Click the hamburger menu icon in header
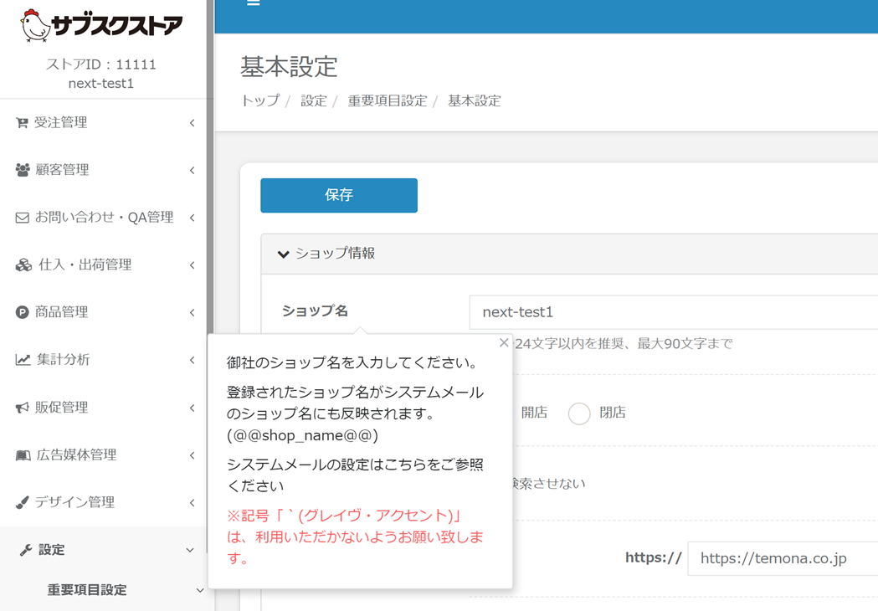 click(253, 3)
